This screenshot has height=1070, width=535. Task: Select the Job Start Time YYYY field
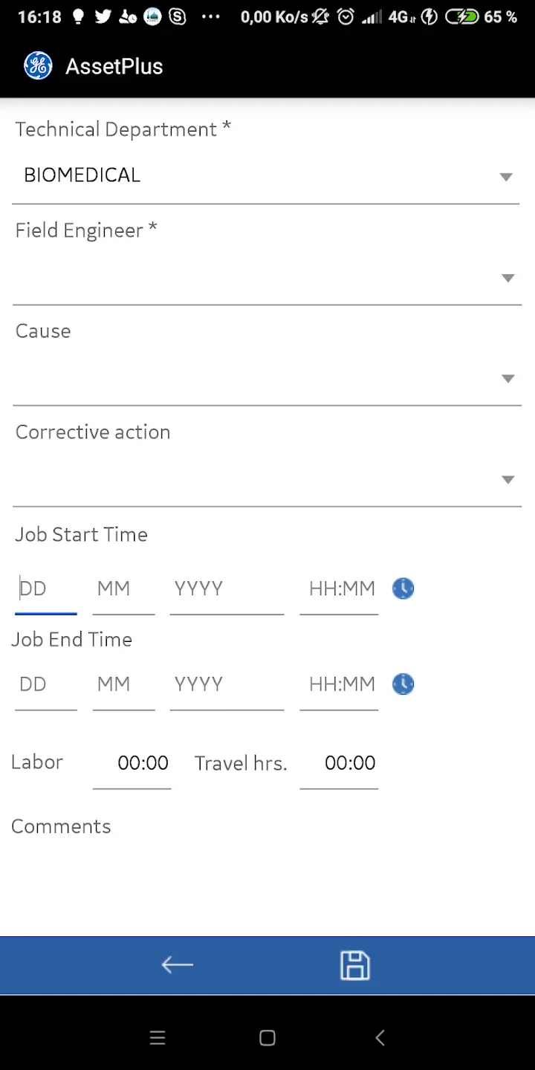(x=227, y=589)
